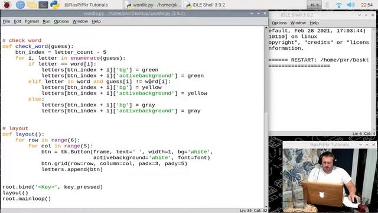Click 'btn_index = letter_count - 5' line
Image resolution: width=378 pixels, height=213 pixels.
(x=61, y=52)
